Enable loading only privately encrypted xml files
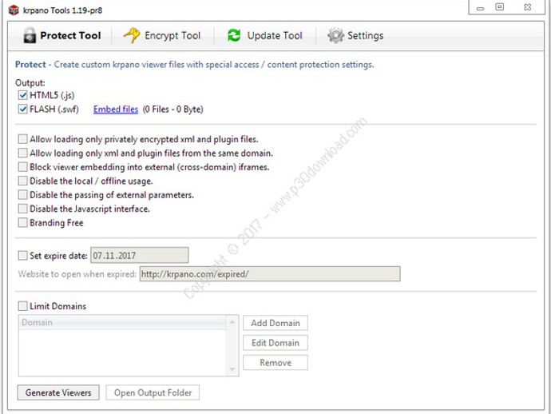This screenshot has height=414, width=551. 23,139
